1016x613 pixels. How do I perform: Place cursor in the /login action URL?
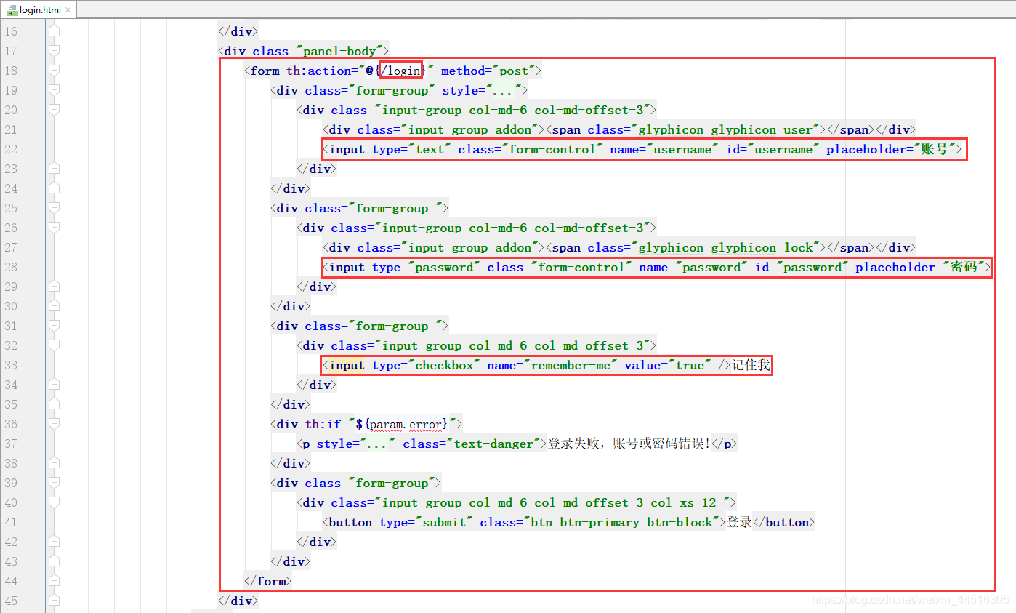coord(401,71)
